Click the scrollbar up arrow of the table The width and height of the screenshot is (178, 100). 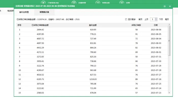point(169,24)
